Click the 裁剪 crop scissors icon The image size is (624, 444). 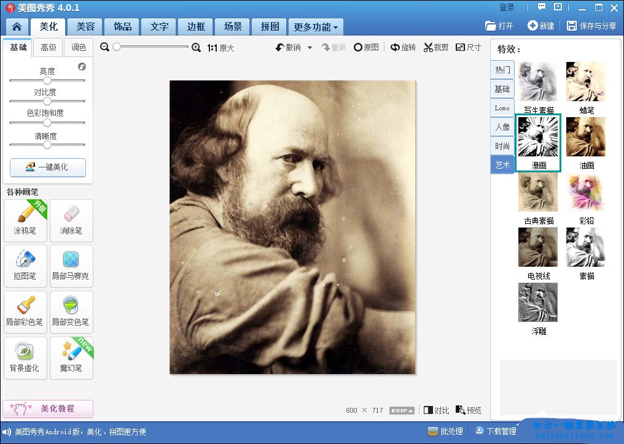(x=429, y=48)
